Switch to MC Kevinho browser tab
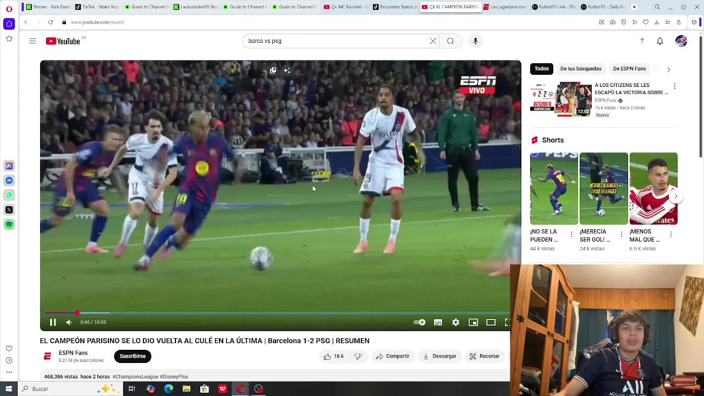Screen dimensions: 704x396 (x=345, y=7)
